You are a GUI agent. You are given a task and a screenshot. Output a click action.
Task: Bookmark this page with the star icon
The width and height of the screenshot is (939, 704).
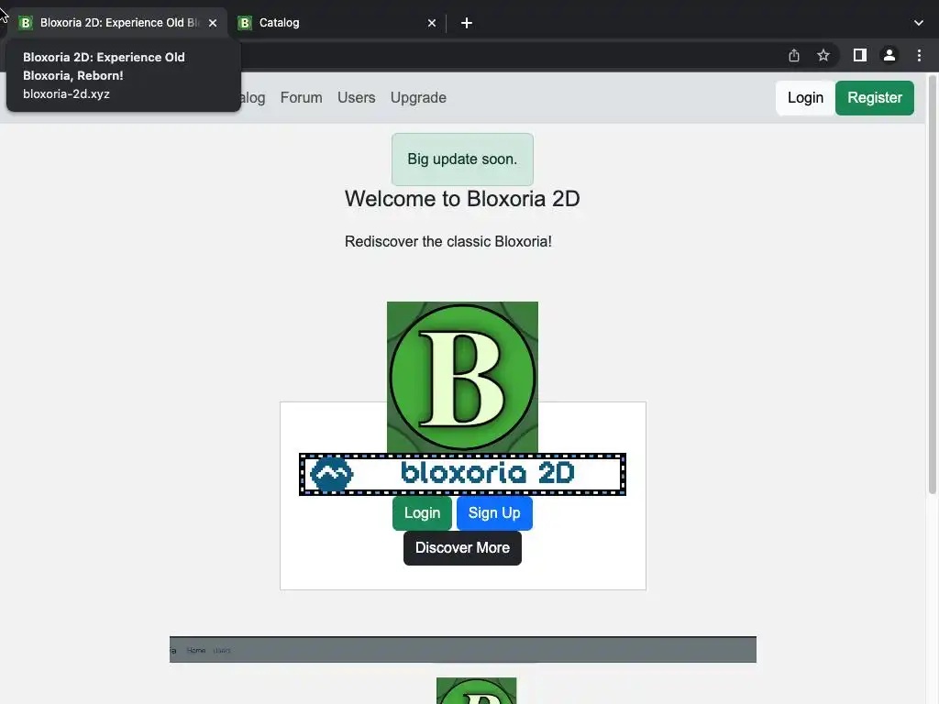823,55
